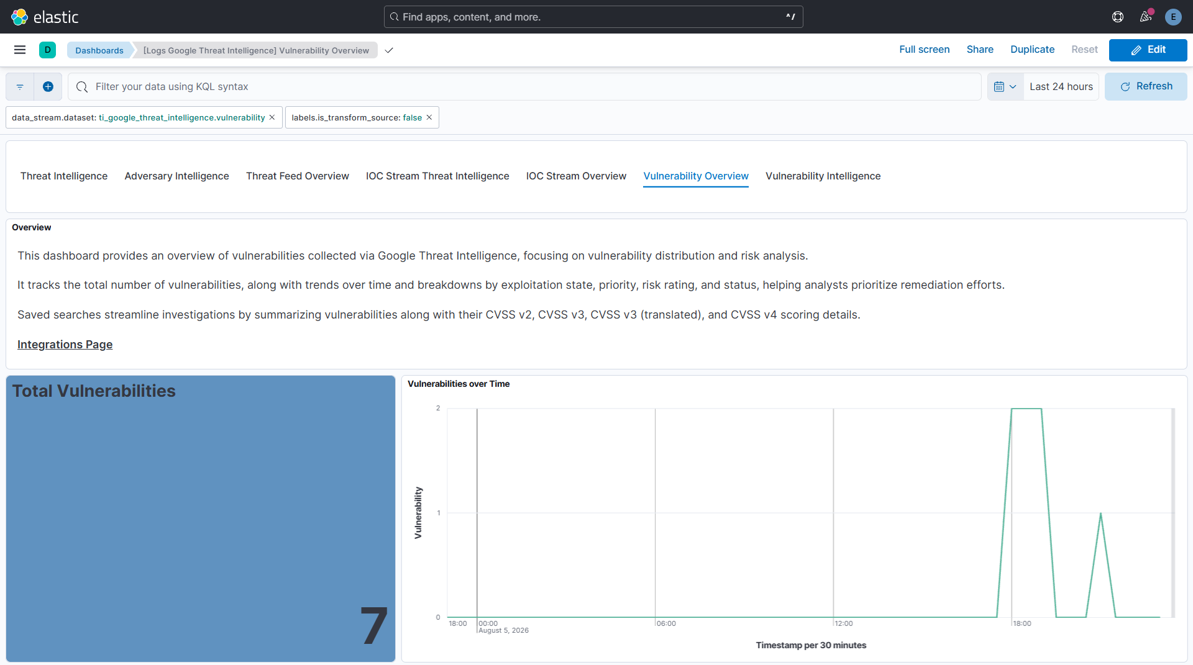Click the data_stream.dataset filter pill
The height and width of the screenshot is (665, 1193).
coord(138,117)
